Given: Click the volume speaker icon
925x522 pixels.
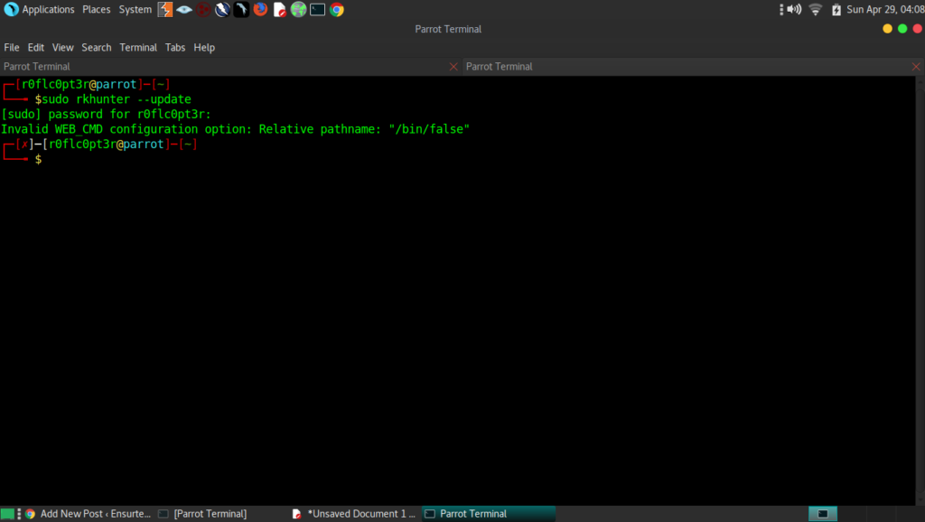Looking at the screenshot, I should [x=794, y=10].
